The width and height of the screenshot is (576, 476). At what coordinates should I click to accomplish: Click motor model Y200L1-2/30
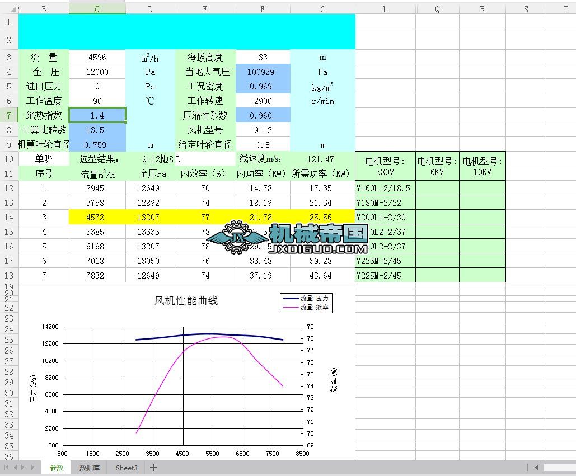[x=385, y=217]
